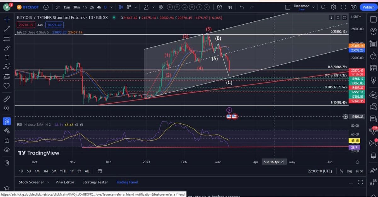
Task: Open chart settings gear icon
Action: point(334,7)
